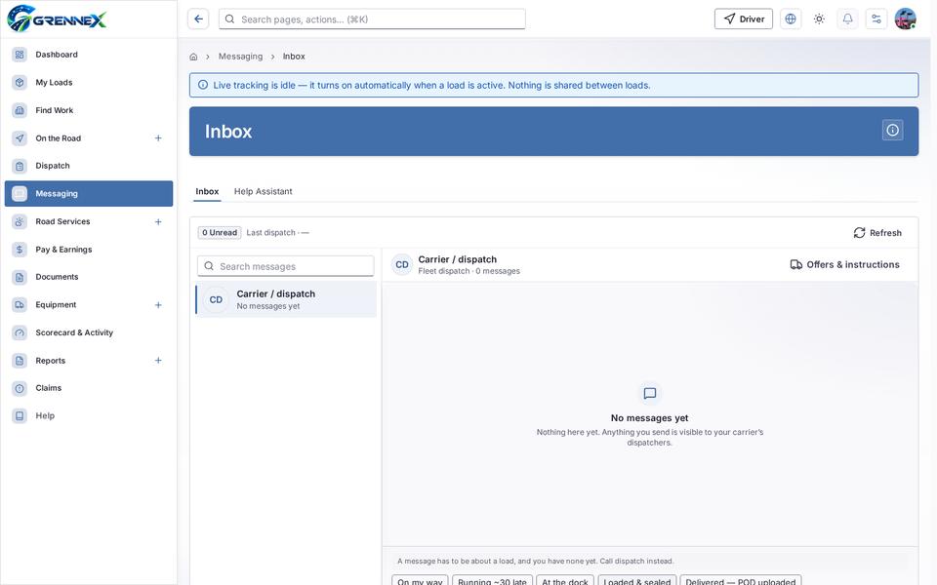Click the Messaging breadcrumb link
The width and height of the screenshot is (937, 585).
coord(240,57)
